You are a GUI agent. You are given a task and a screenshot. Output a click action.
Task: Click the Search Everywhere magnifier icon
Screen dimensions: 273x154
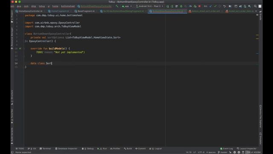(255, 6)
